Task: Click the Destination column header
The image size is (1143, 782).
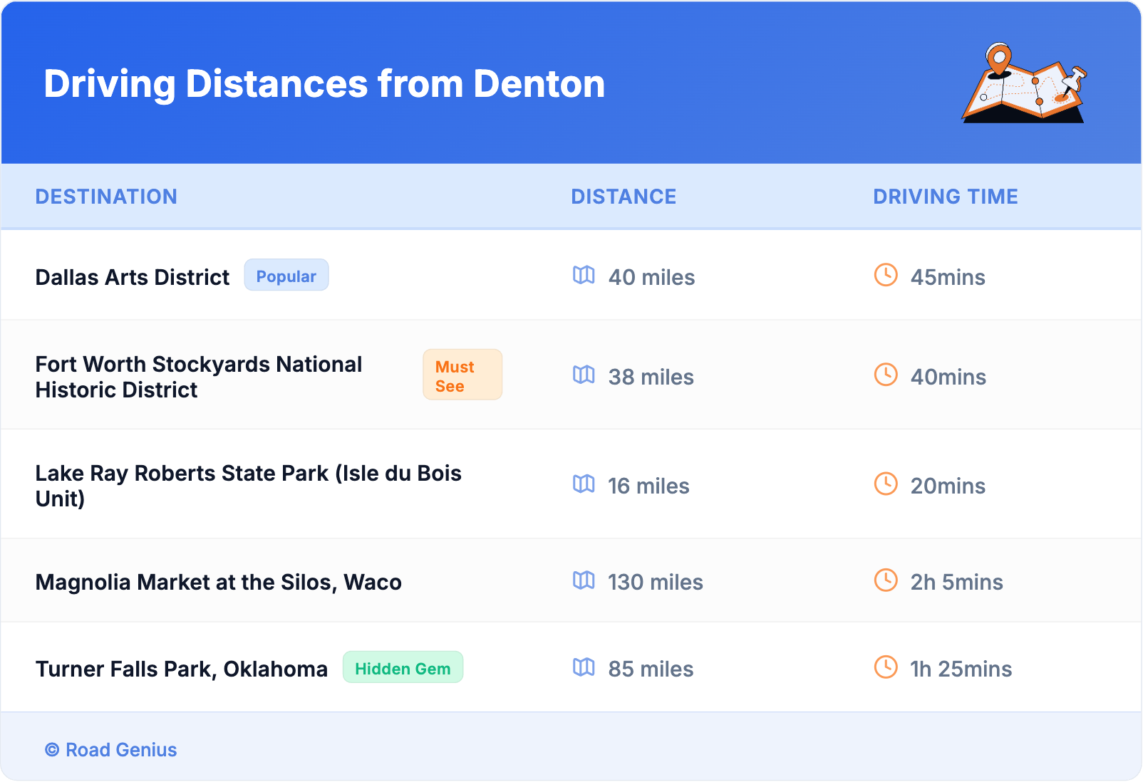Action: coord(106,197)
